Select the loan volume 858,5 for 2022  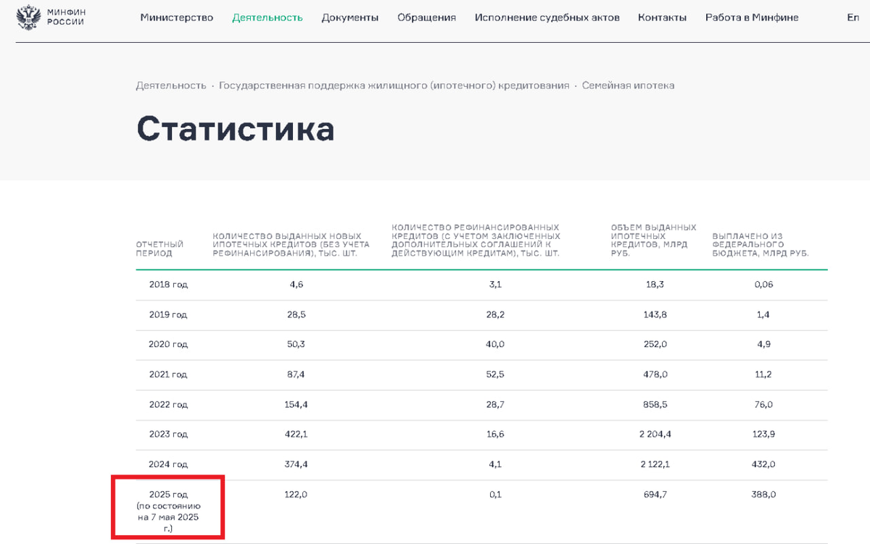(x=655, y=404)
